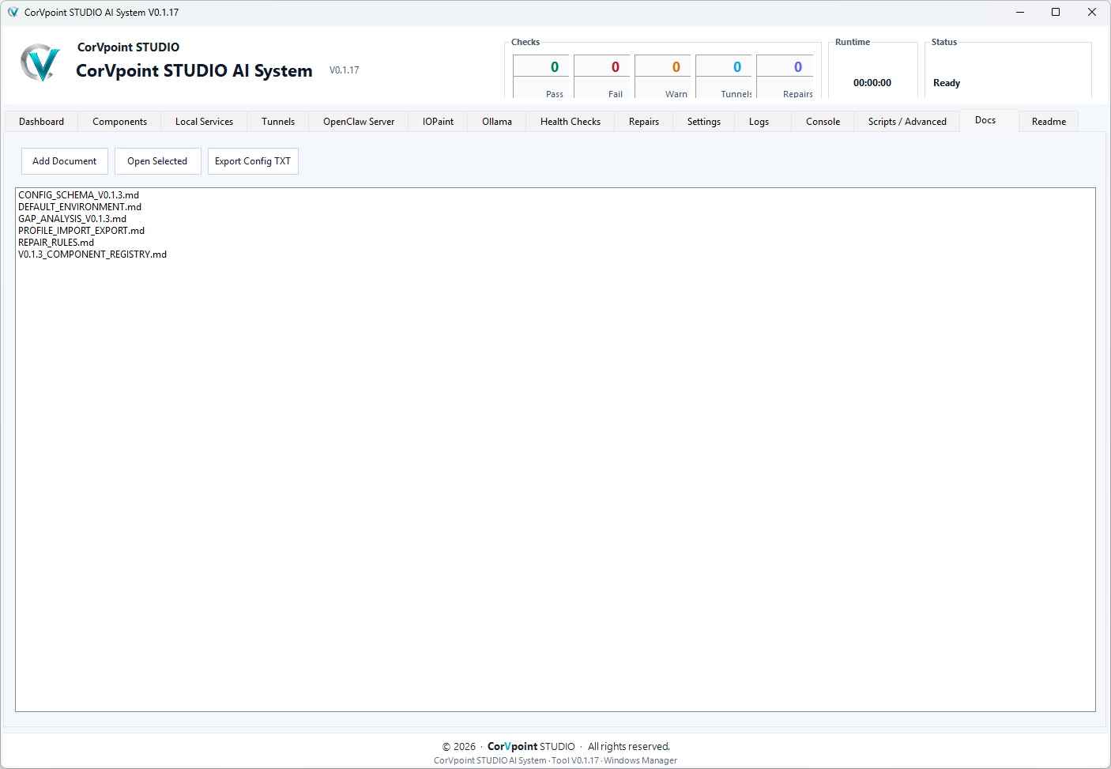Click the app icon in the title bar
The width and height of the screenshot is (1111, 769).
[13, 12]
